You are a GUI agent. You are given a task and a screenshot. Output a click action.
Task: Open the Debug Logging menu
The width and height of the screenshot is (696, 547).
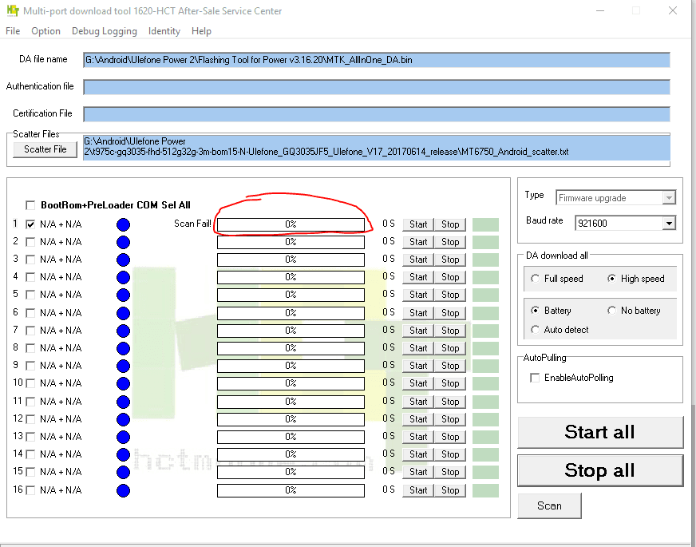pos(105,31)
